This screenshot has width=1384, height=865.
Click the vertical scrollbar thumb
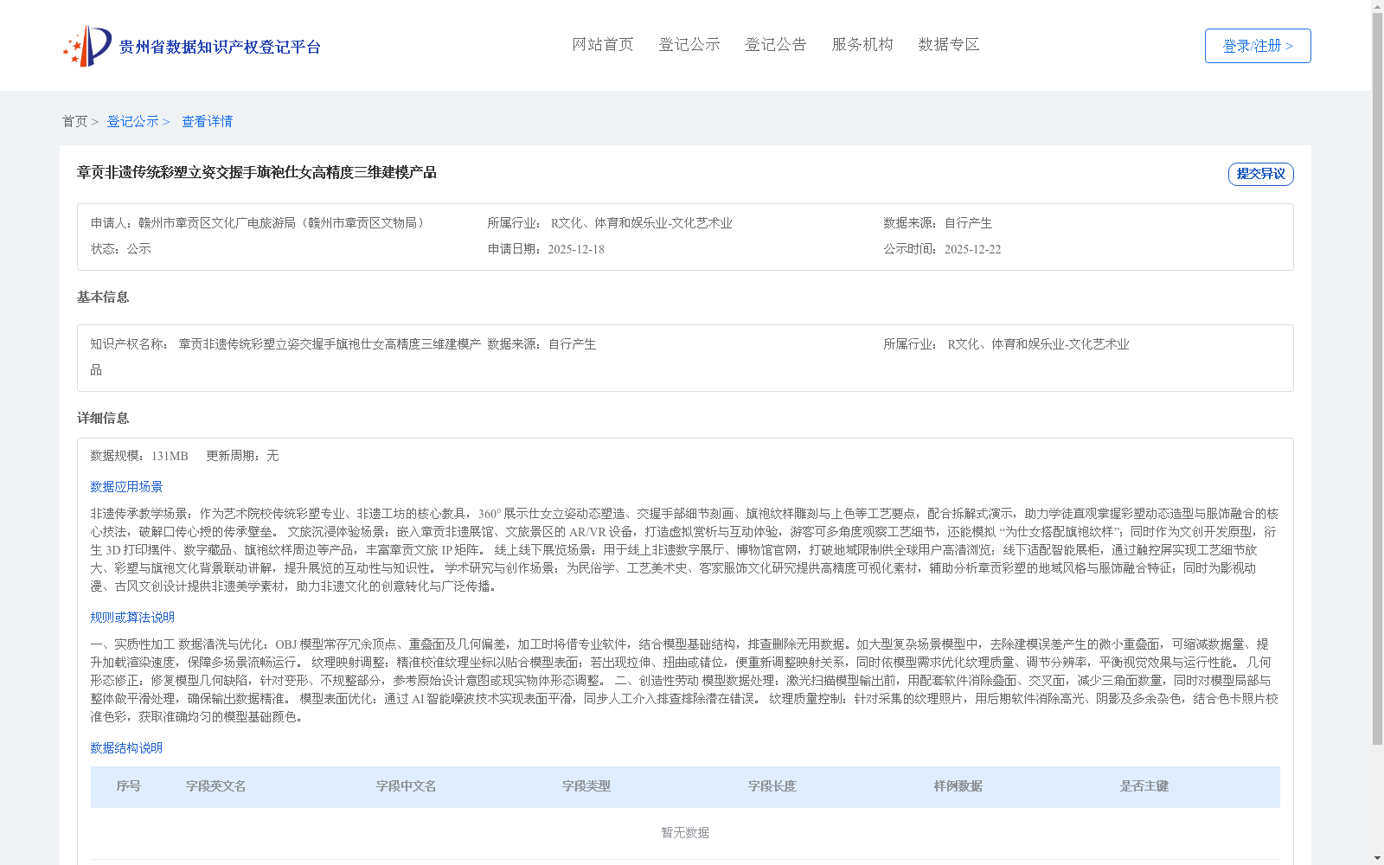(x=1377, y=378)
